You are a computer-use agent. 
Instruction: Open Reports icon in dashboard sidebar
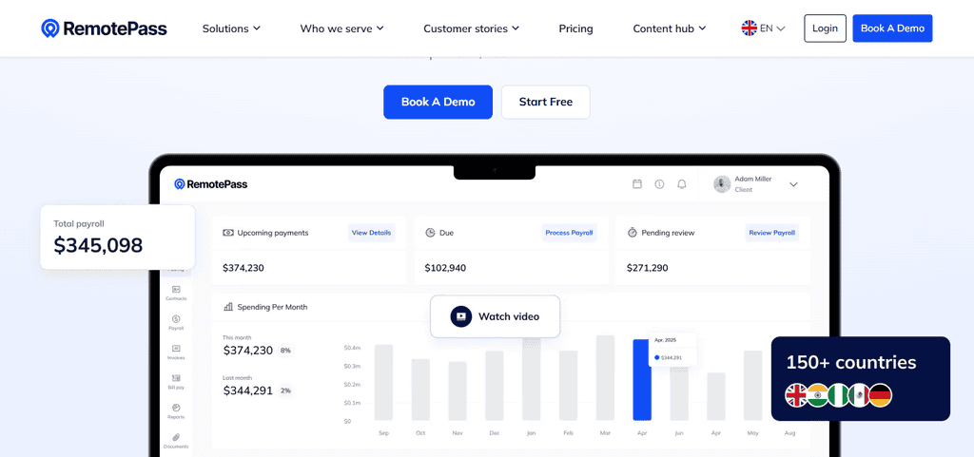[176, 408]
